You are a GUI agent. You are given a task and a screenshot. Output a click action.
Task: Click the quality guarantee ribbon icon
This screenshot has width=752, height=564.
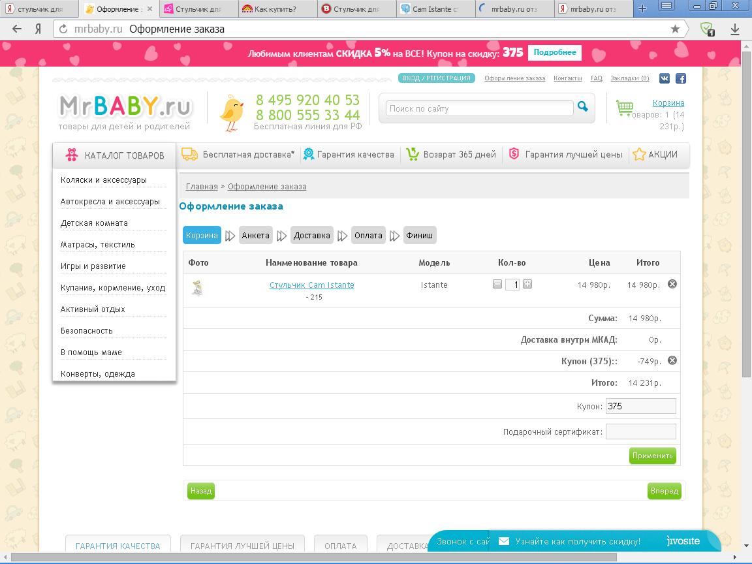pos(309,154)
